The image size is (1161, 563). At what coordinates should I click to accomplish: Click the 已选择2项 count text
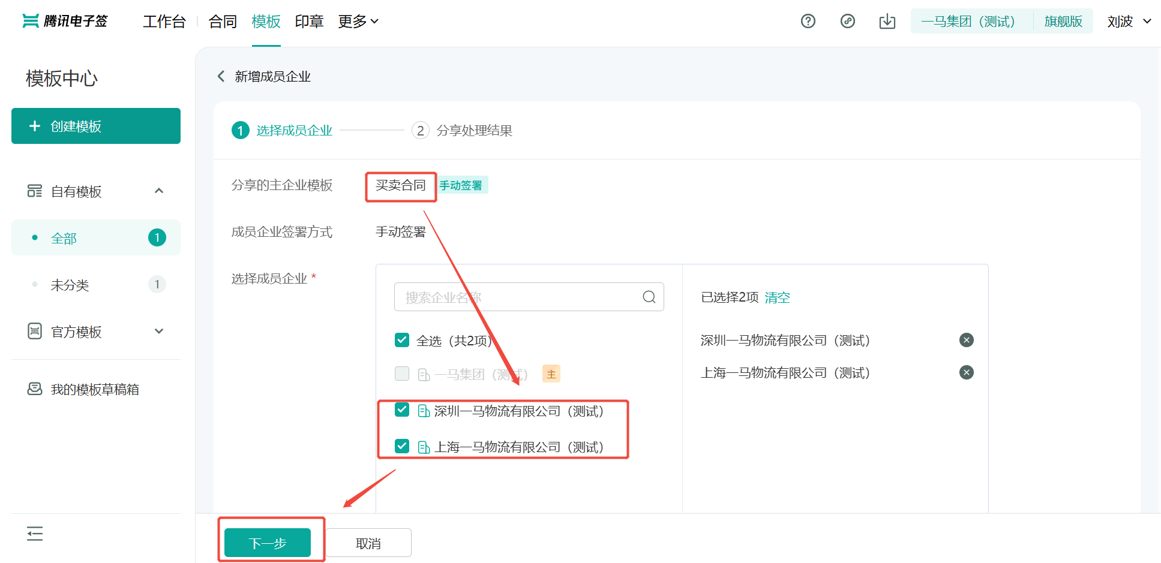(x=730, y=297)
